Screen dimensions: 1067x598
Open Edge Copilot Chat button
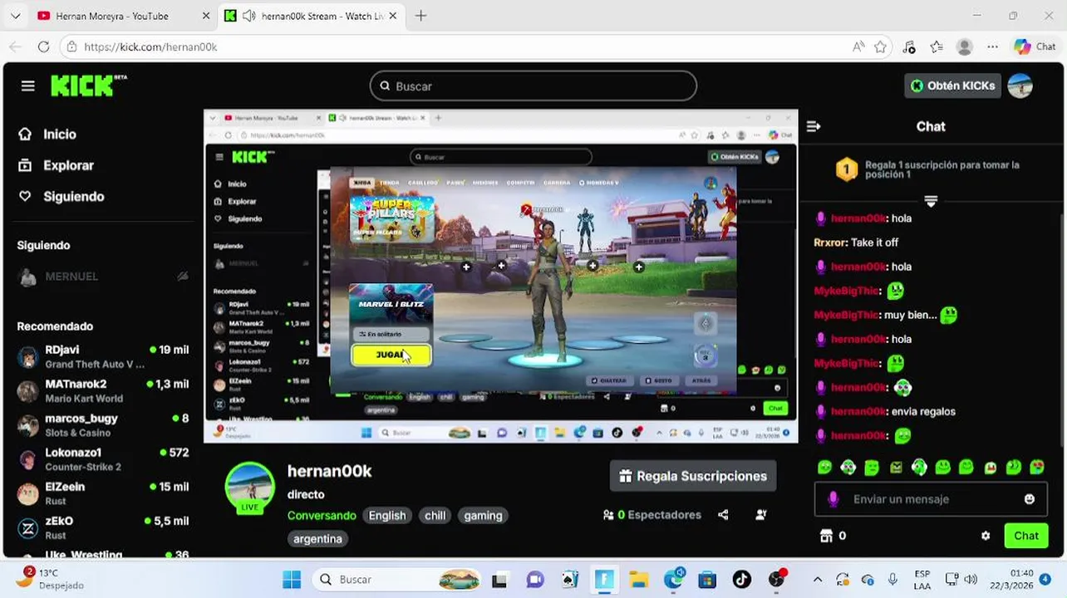[x=1035, y=47]
